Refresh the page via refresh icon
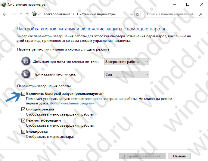Image resolution: width=208 pixels, height=161 pixels. (138, 14)
